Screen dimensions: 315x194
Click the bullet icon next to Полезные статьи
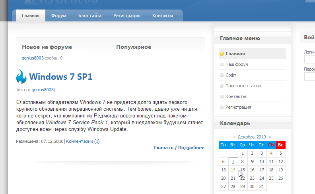222,86
